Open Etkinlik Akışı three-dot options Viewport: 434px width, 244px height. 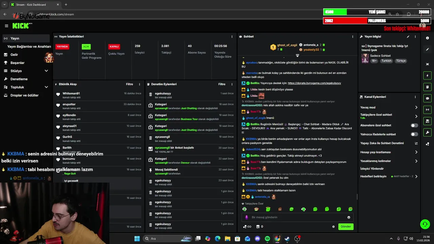click(x=139, y=84)
